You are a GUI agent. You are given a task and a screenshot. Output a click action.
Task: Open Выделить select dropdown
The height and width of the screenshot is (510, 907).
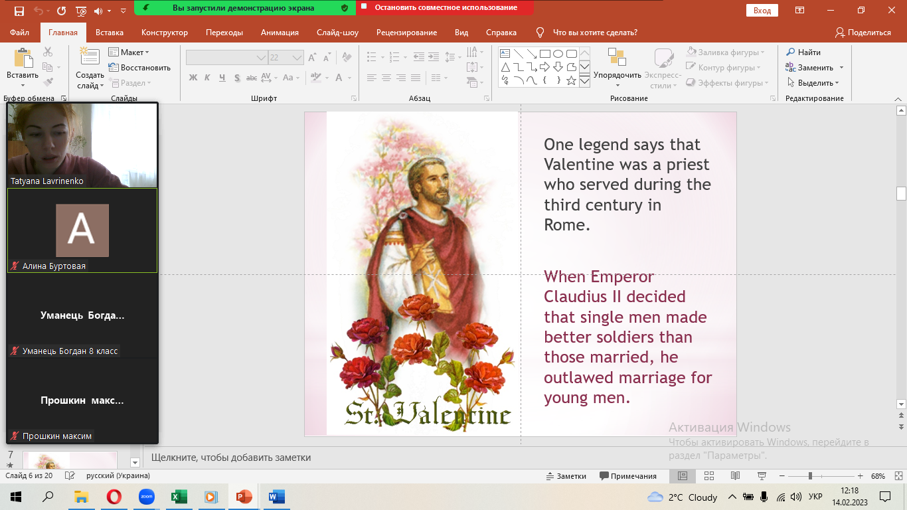pyautogui.click(x=813, y=83)
